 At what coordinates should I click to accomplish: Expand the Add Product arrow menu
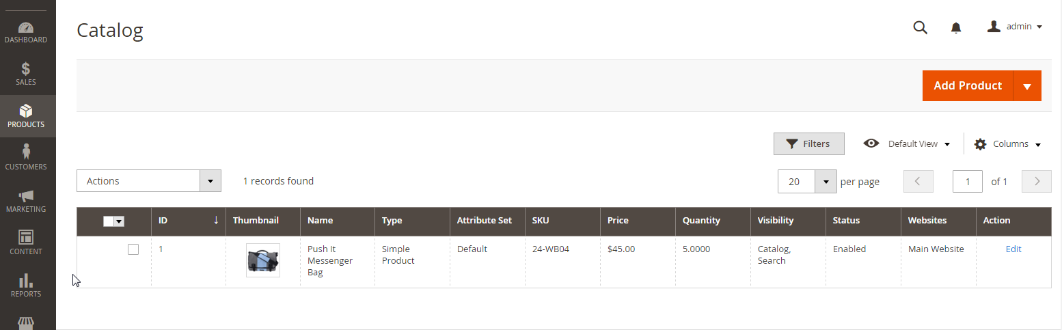(x=1027, y=86)
